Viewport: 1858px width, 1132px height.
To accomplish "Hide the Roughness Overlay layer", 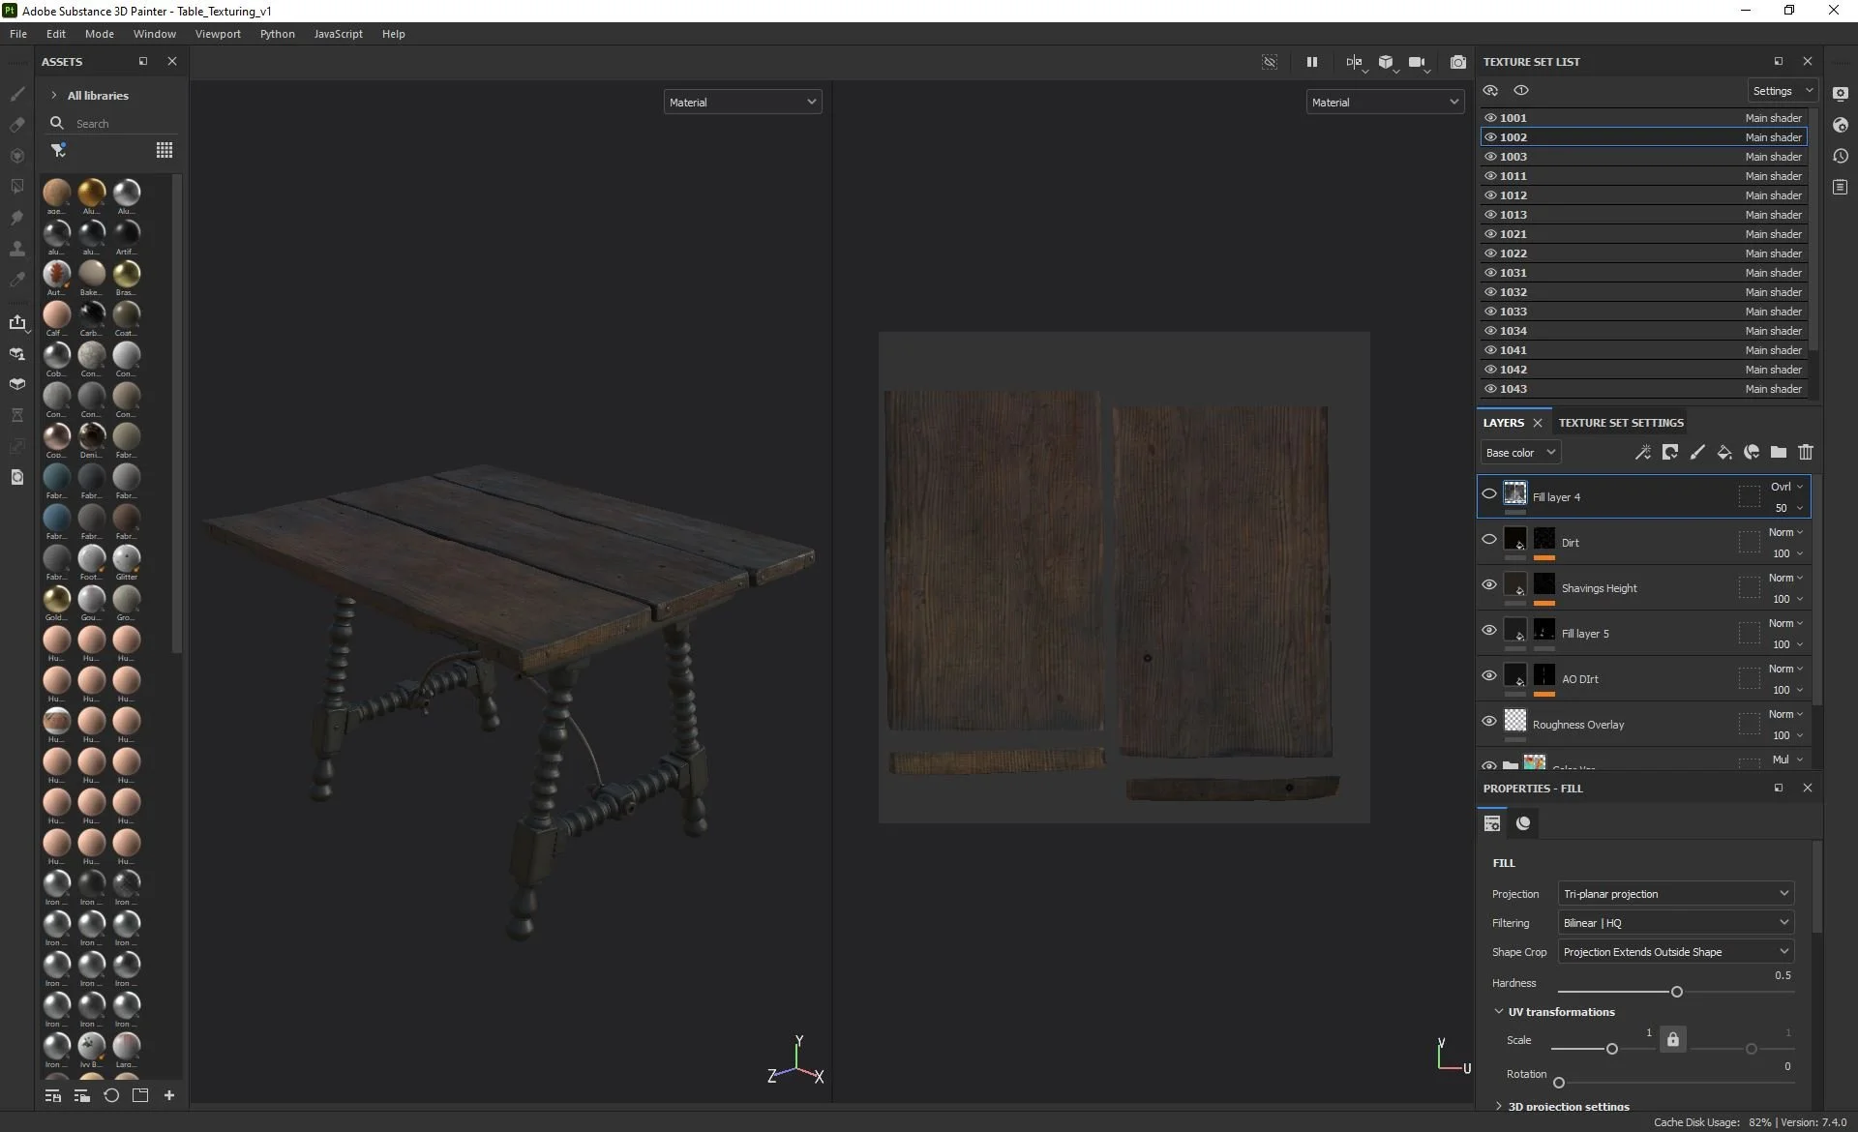I will tap(1488, 721).
